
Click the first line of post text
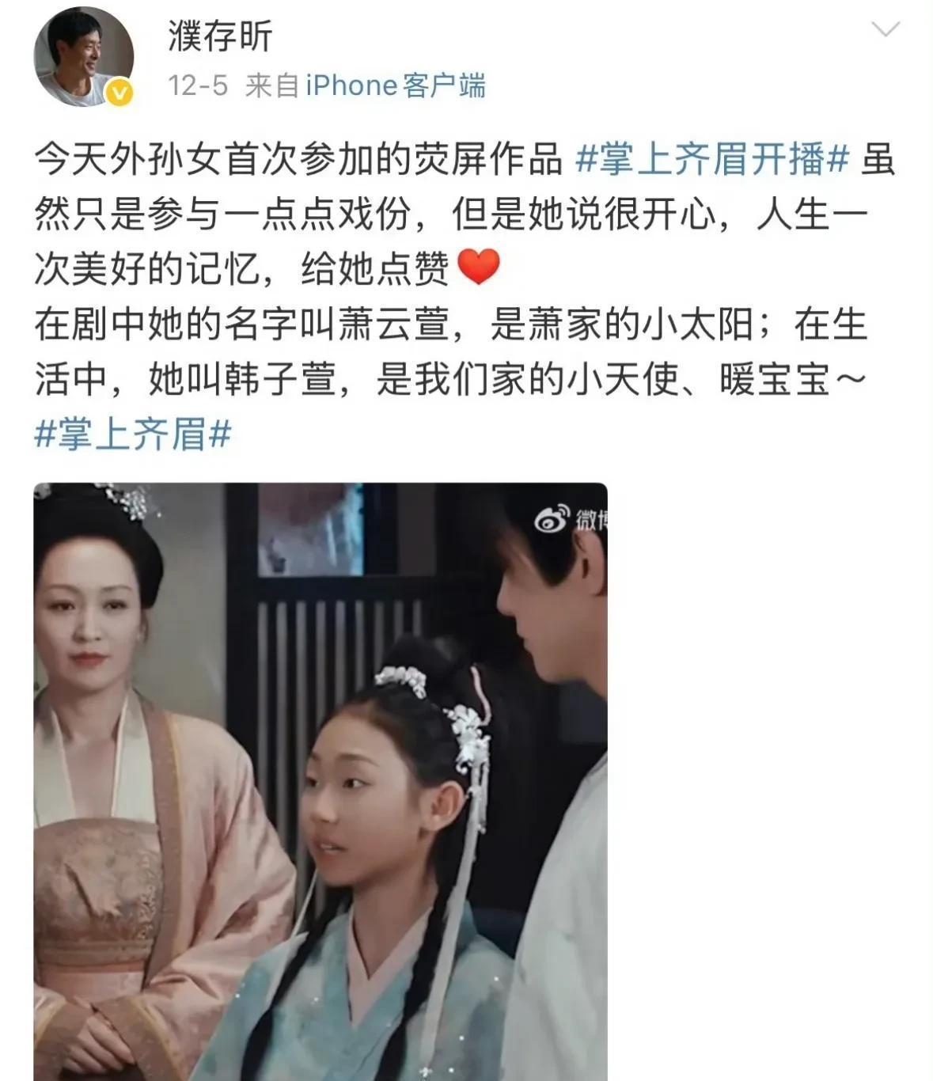(465, 160)
